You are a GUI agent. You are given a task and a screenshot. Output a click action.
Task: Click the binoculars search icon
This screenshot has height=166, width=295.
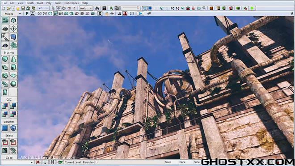97,9
